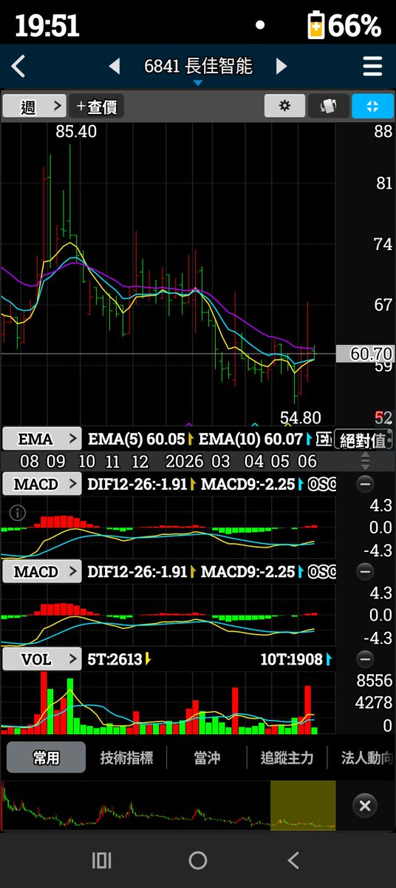Go back using the top-left arrow
Viewport: 396px width, 888px height.
point(18,67)
